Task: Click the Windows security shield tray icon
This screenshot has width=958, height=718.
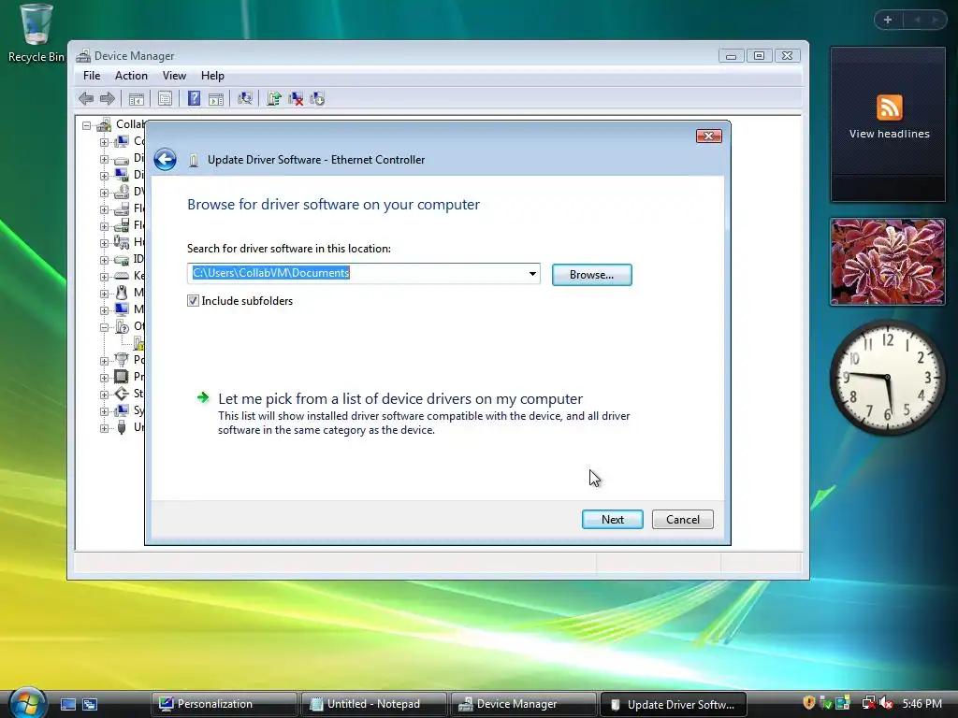Action: pyautogui.click(x=809, y=703)
